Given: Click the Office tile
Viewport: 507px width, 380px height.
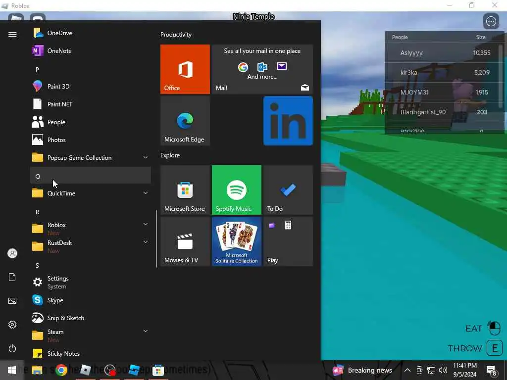Looking at the screenshot, I should [185, 69].
